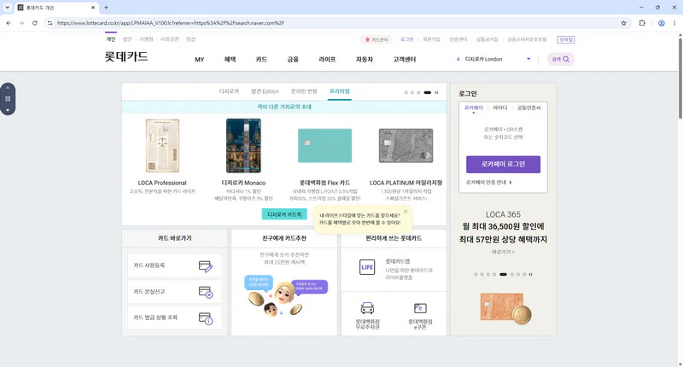Open 카드 분실신고 shortcut icon
The image size is (683, 367).
tap(205, 292)
